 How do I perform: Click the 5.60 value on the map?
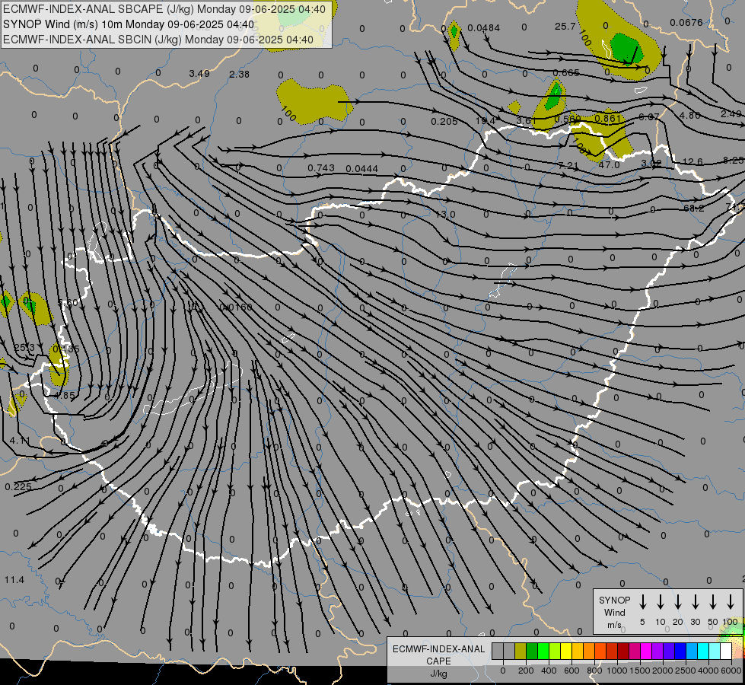(x=68, y=303)
